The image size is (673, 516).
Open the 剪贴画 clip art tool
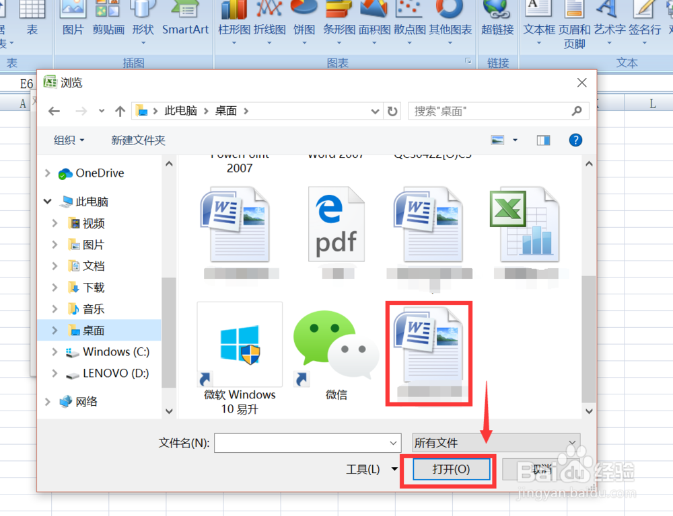click(x=108, y=18)
